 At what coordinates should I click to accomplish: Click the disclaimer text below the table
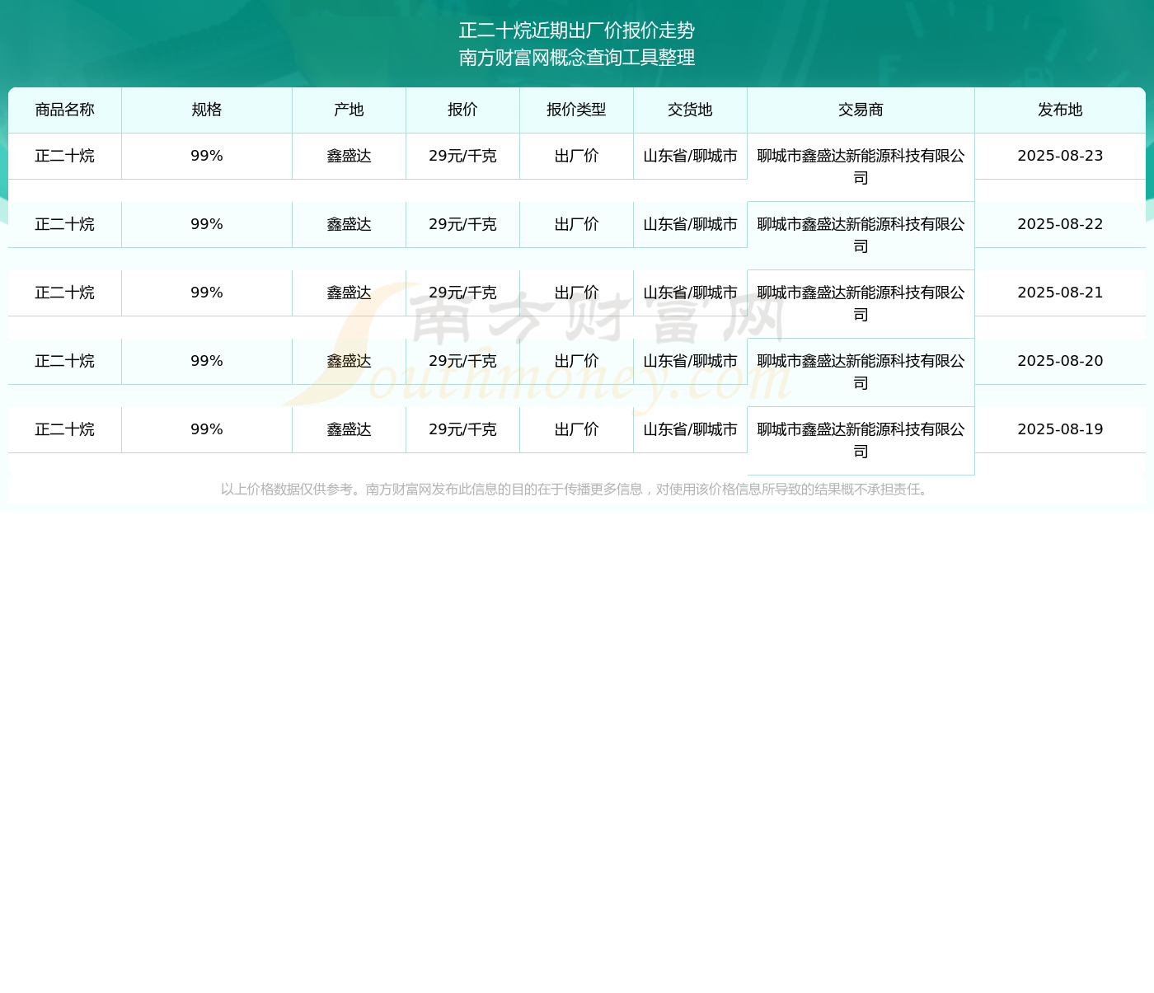coord(577,489)
